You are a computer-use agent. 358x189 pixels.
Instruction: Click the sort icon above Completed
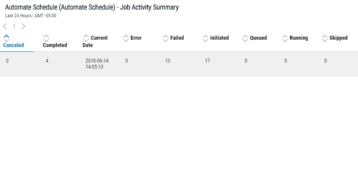point(46,38)
